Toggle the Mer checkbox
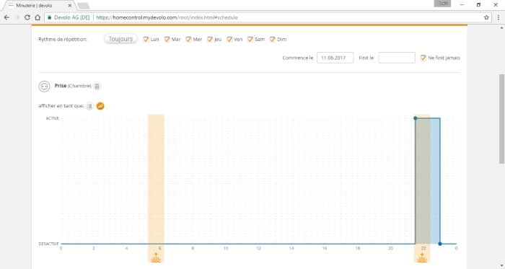Viewport: 505px width, 269px height. point(188,39)
